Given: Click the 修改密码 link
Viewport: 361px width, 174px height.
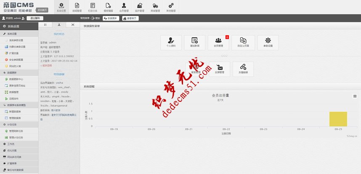Looking at the screenshot, I should (x=47, y=66).
